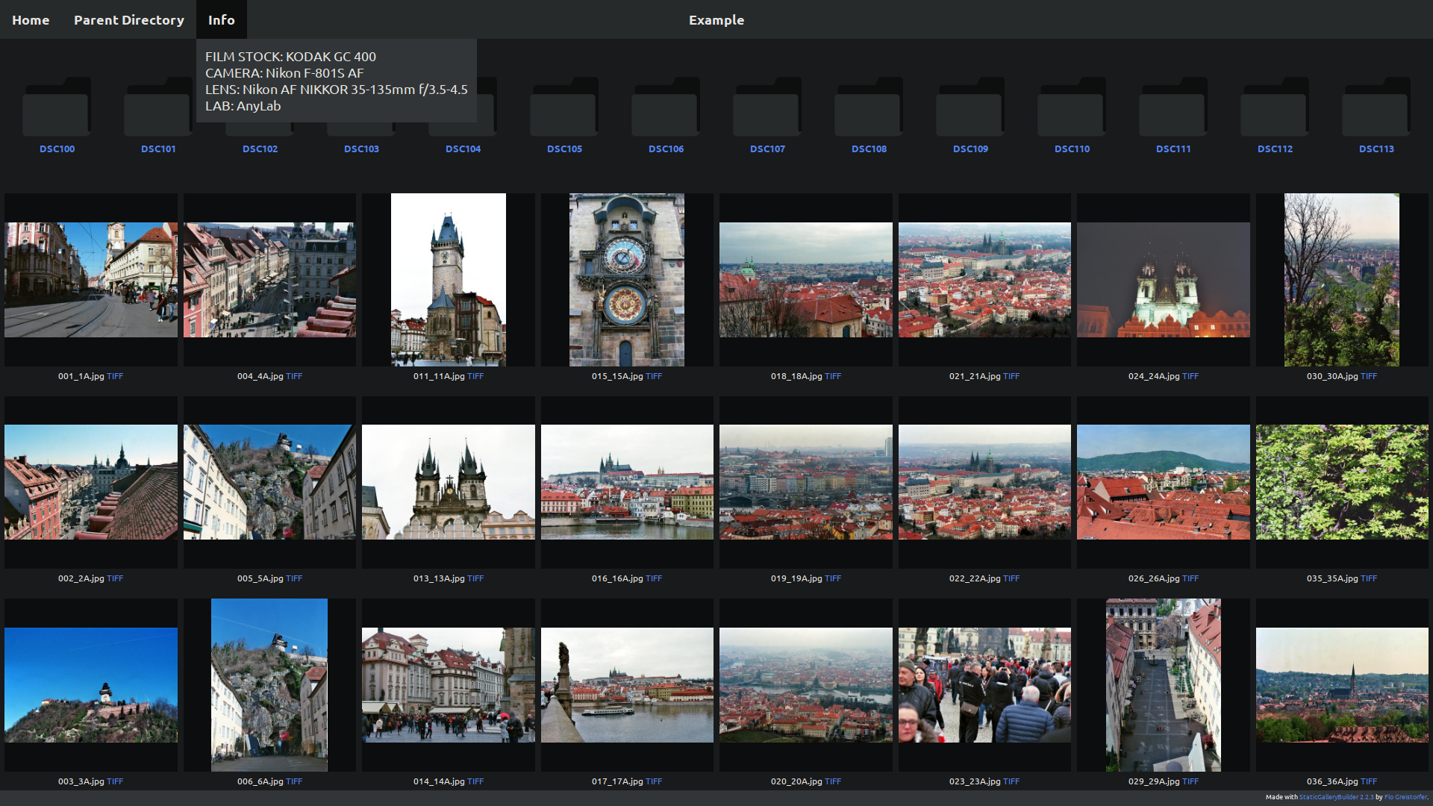Open the DSC111 folder icon
The image size is (1433, 806).
(x=1173, y=108)
